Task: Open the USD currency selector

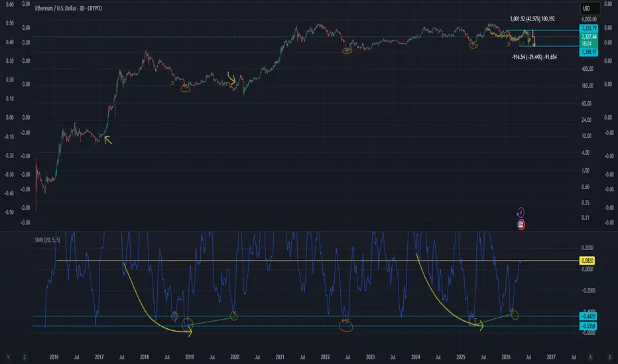Action: [x=589, y=8]
